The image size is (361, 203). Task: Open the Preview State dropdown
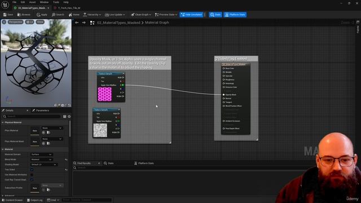(x=166, y=15)
